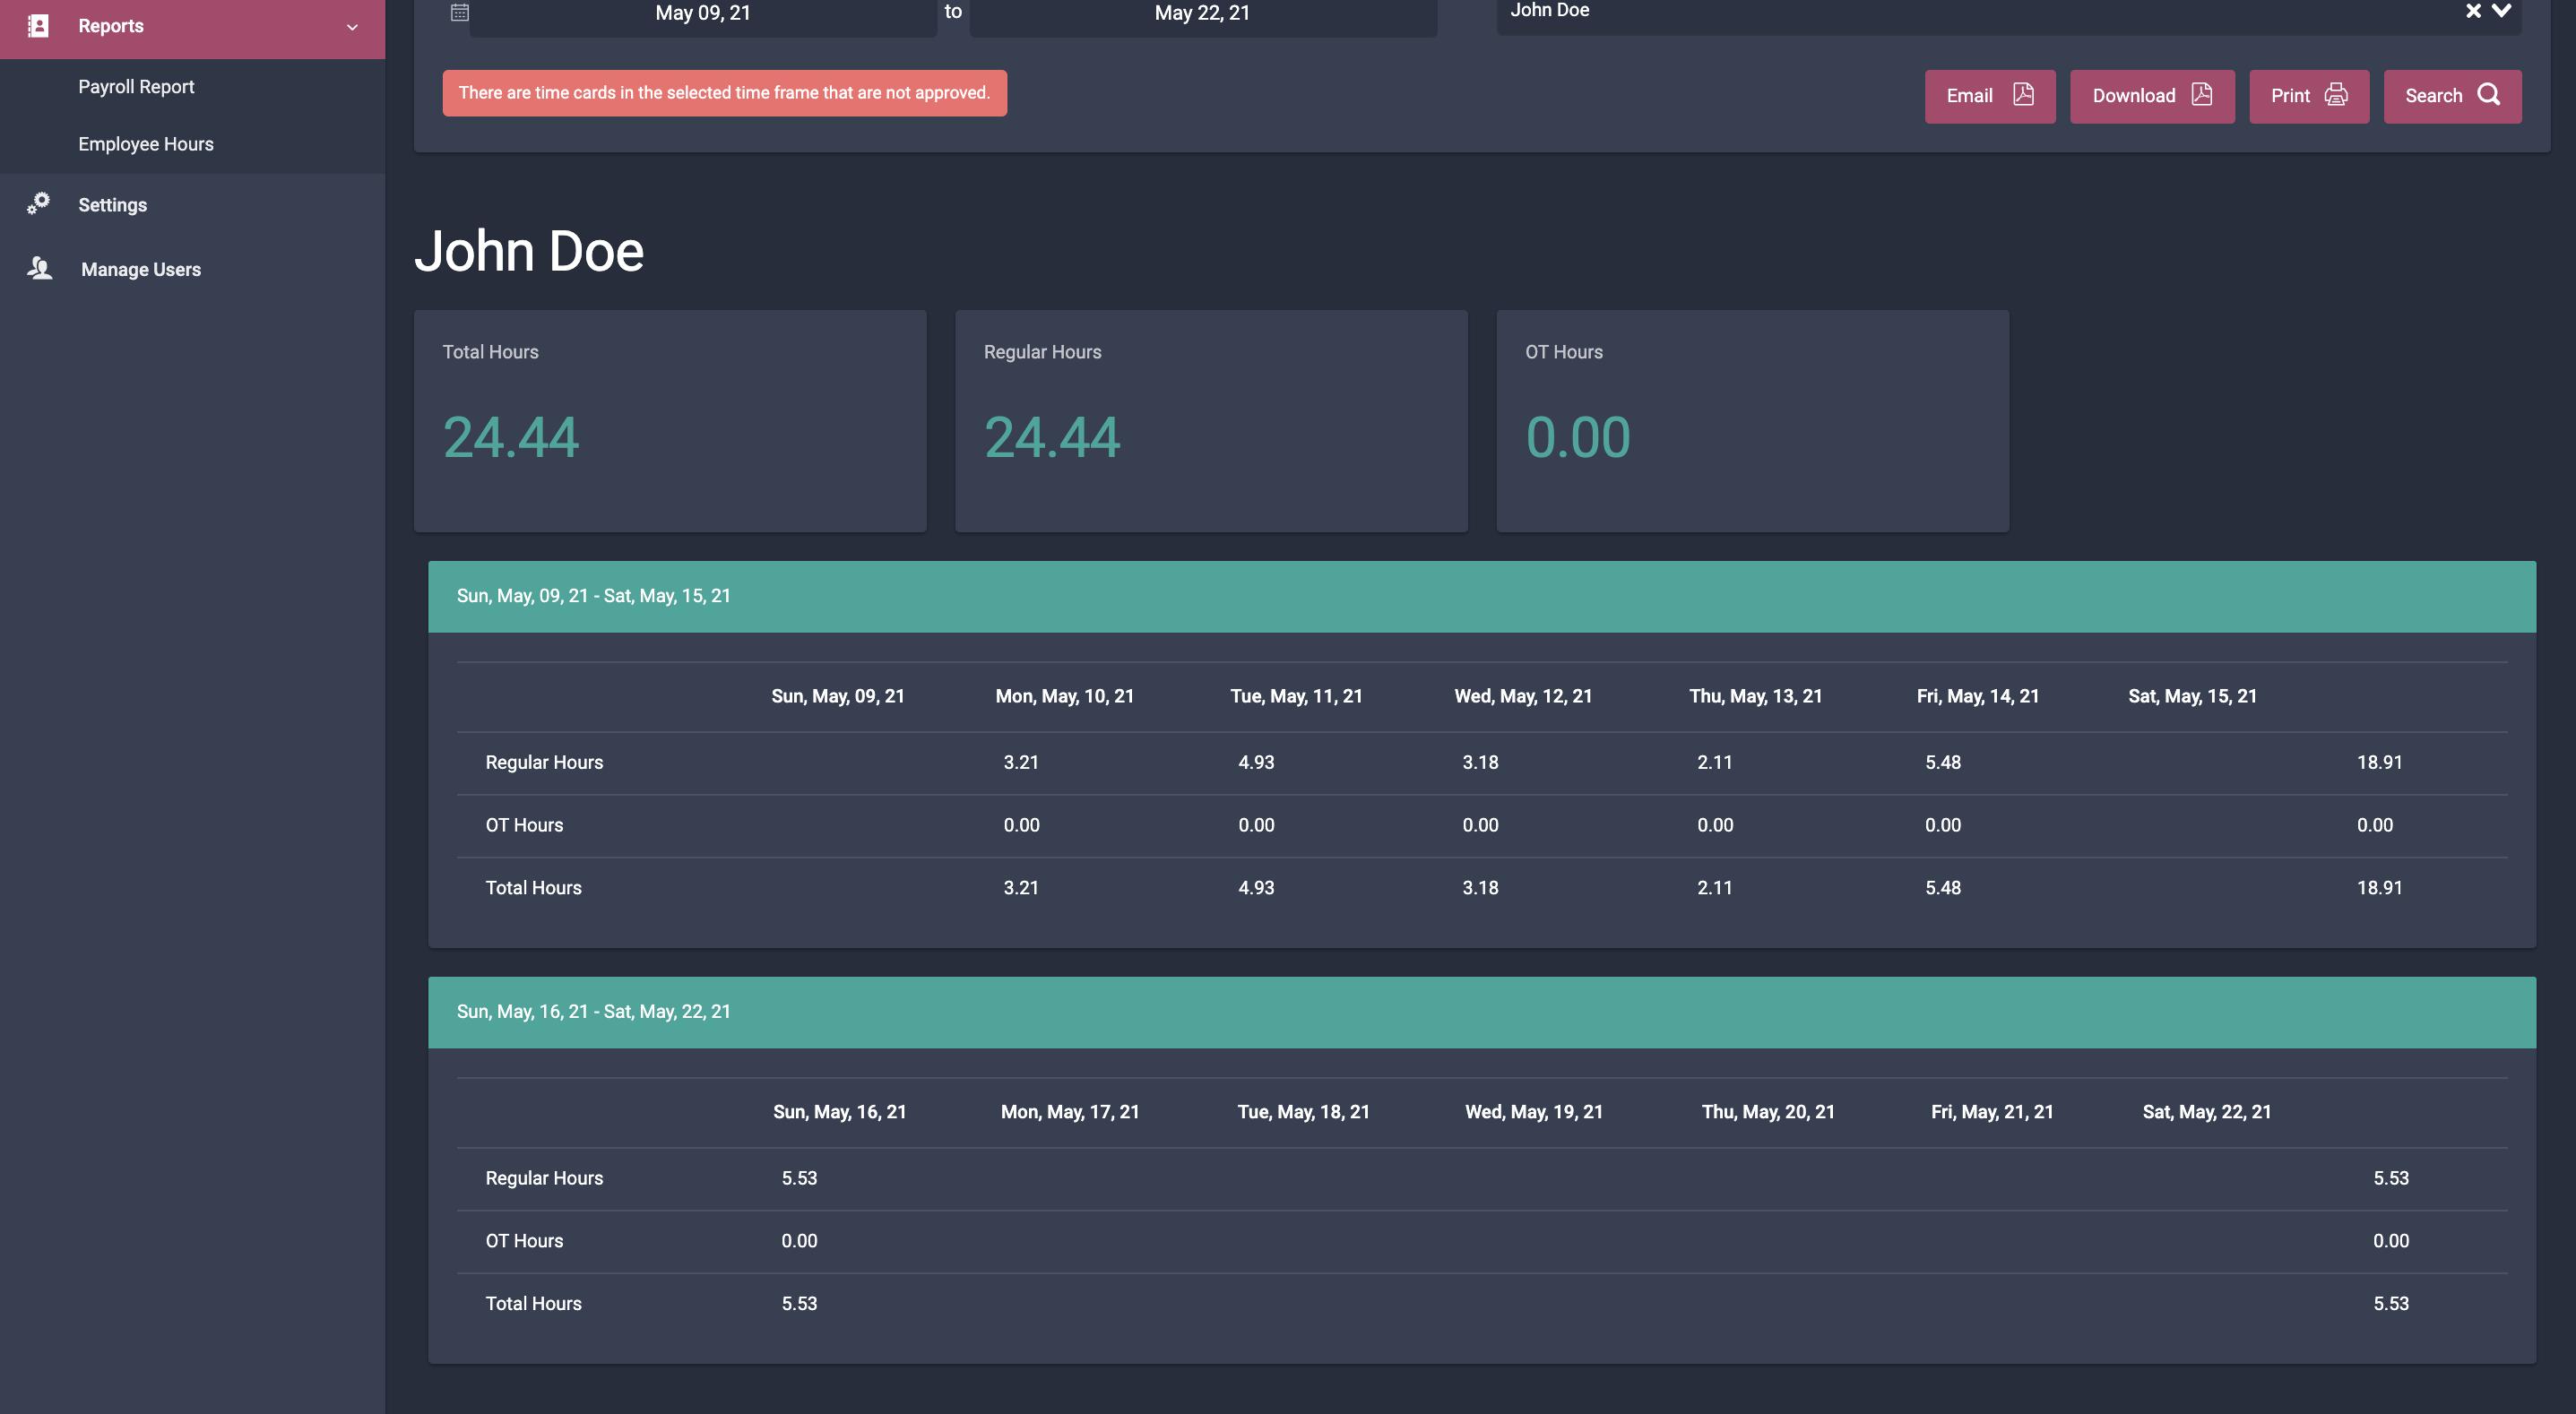Viewport: 2576px width, 1414px height.
Task: Click Regular Hours value 4.93
Action: pos(1256,762)
